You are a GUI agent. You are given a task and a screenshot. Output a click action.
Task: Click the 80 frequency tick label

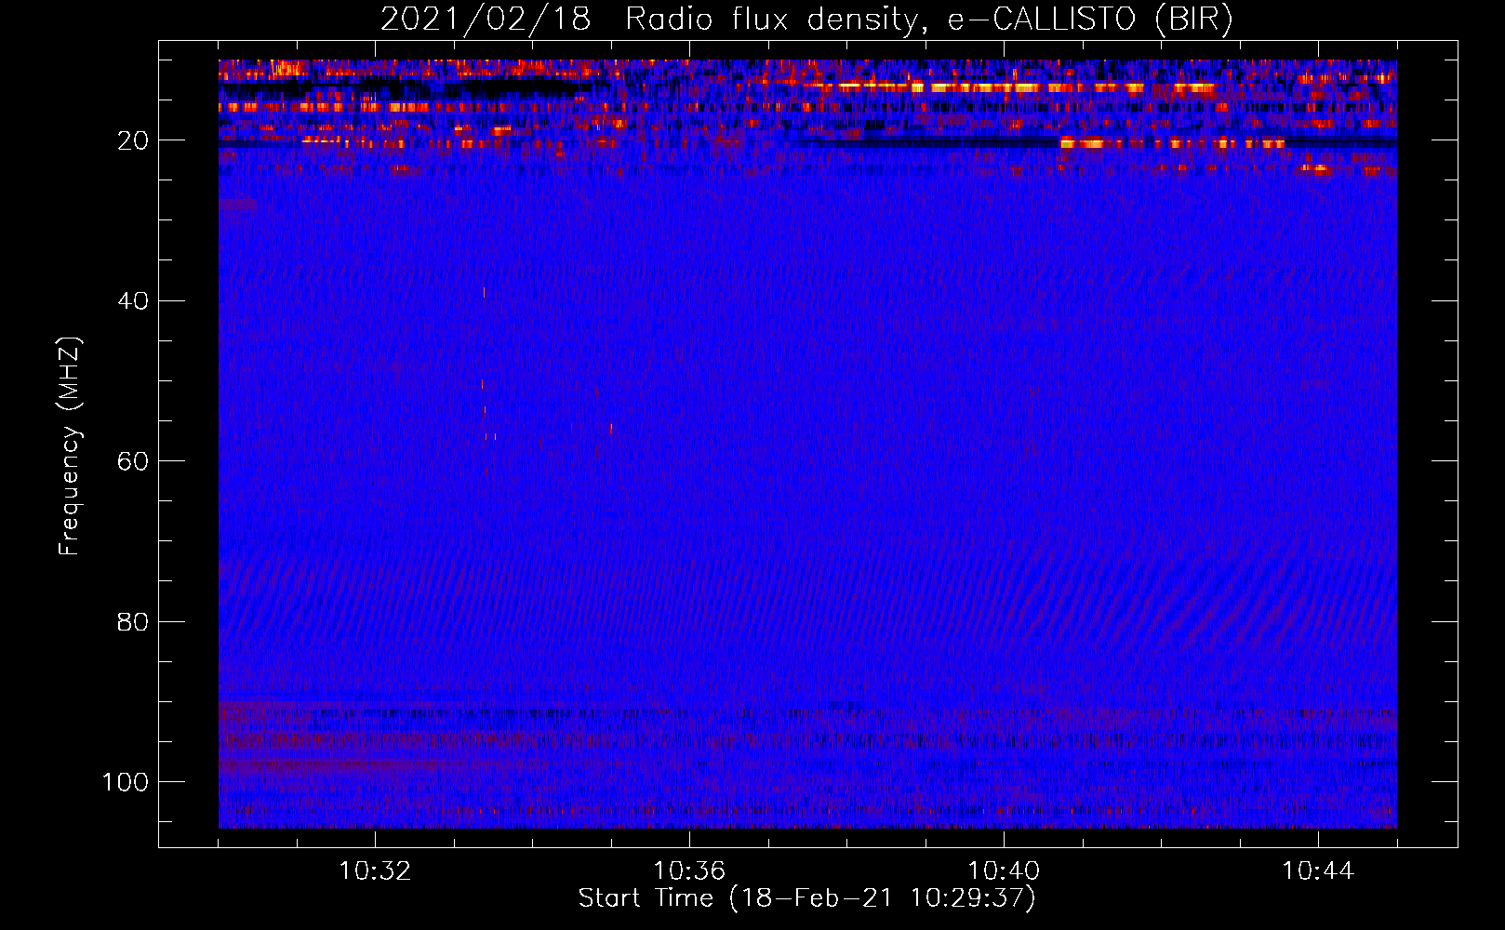[133, 621]
